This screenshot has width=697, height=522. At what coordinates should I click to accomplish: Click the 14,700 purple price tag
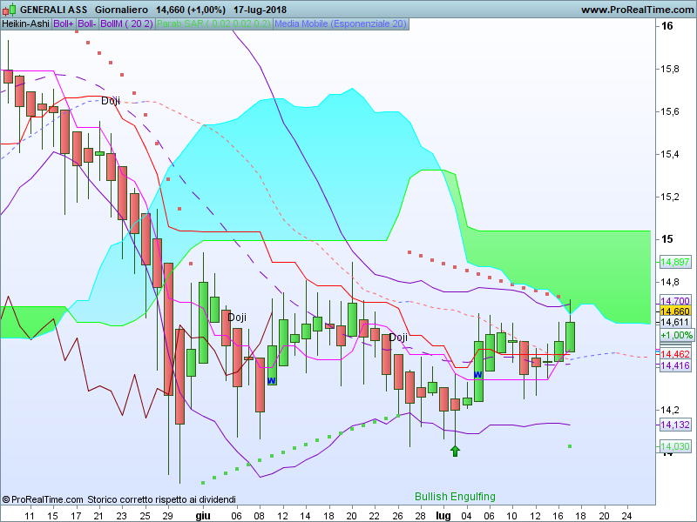674,301
